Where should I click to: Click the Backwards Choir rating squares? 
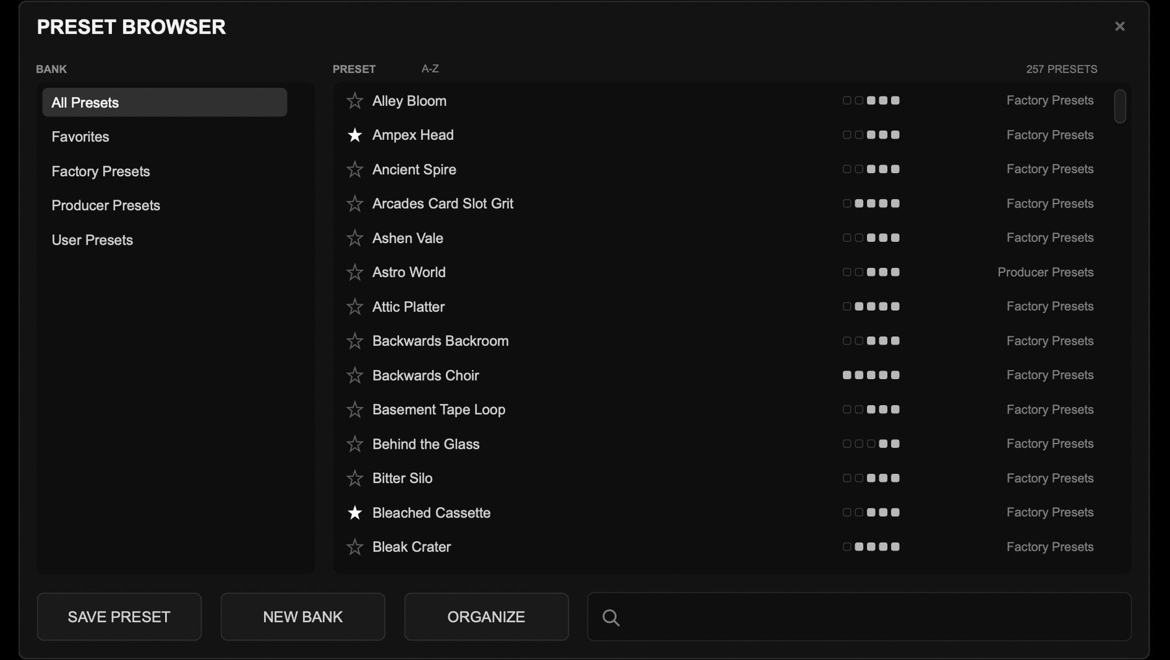pyautogui.click(x=871, y=375)
